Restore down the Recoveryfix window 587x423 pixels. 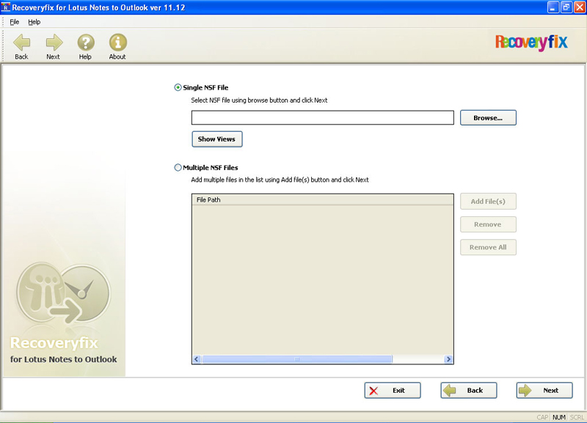566,7
